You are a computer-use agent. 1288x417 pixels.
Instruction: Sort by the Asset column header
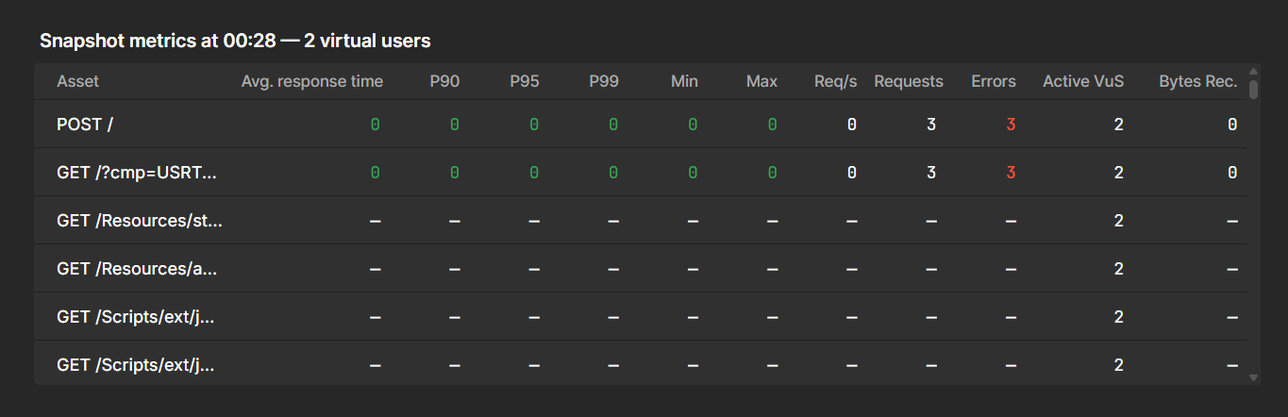pyautogui.click(x=78, y=81)
